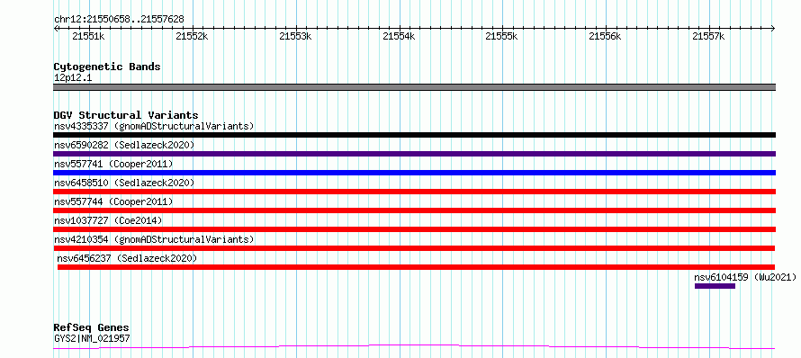Open nsv1037727 Coe2014 variant label
Viewport: 801px width, 358px height.
pos(108,220)
